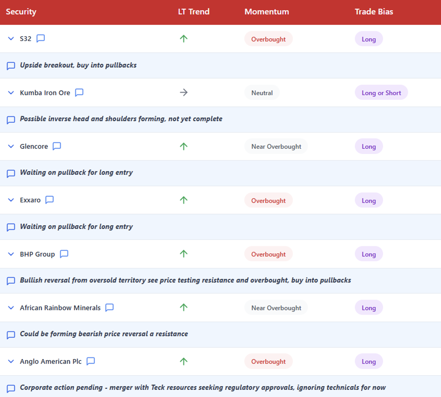Click the comment icon next to S32
441x397 pixels.
[x=41, y=39]
